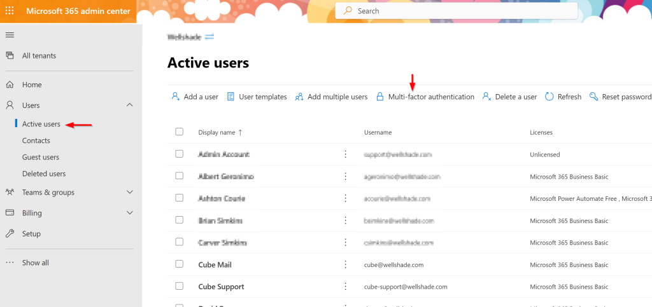Go to Home in the sidebar
Screen dimensions: 652x307
pos(32,85)
